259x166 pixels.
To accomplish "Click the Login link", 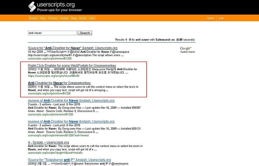I will point(221,18).
